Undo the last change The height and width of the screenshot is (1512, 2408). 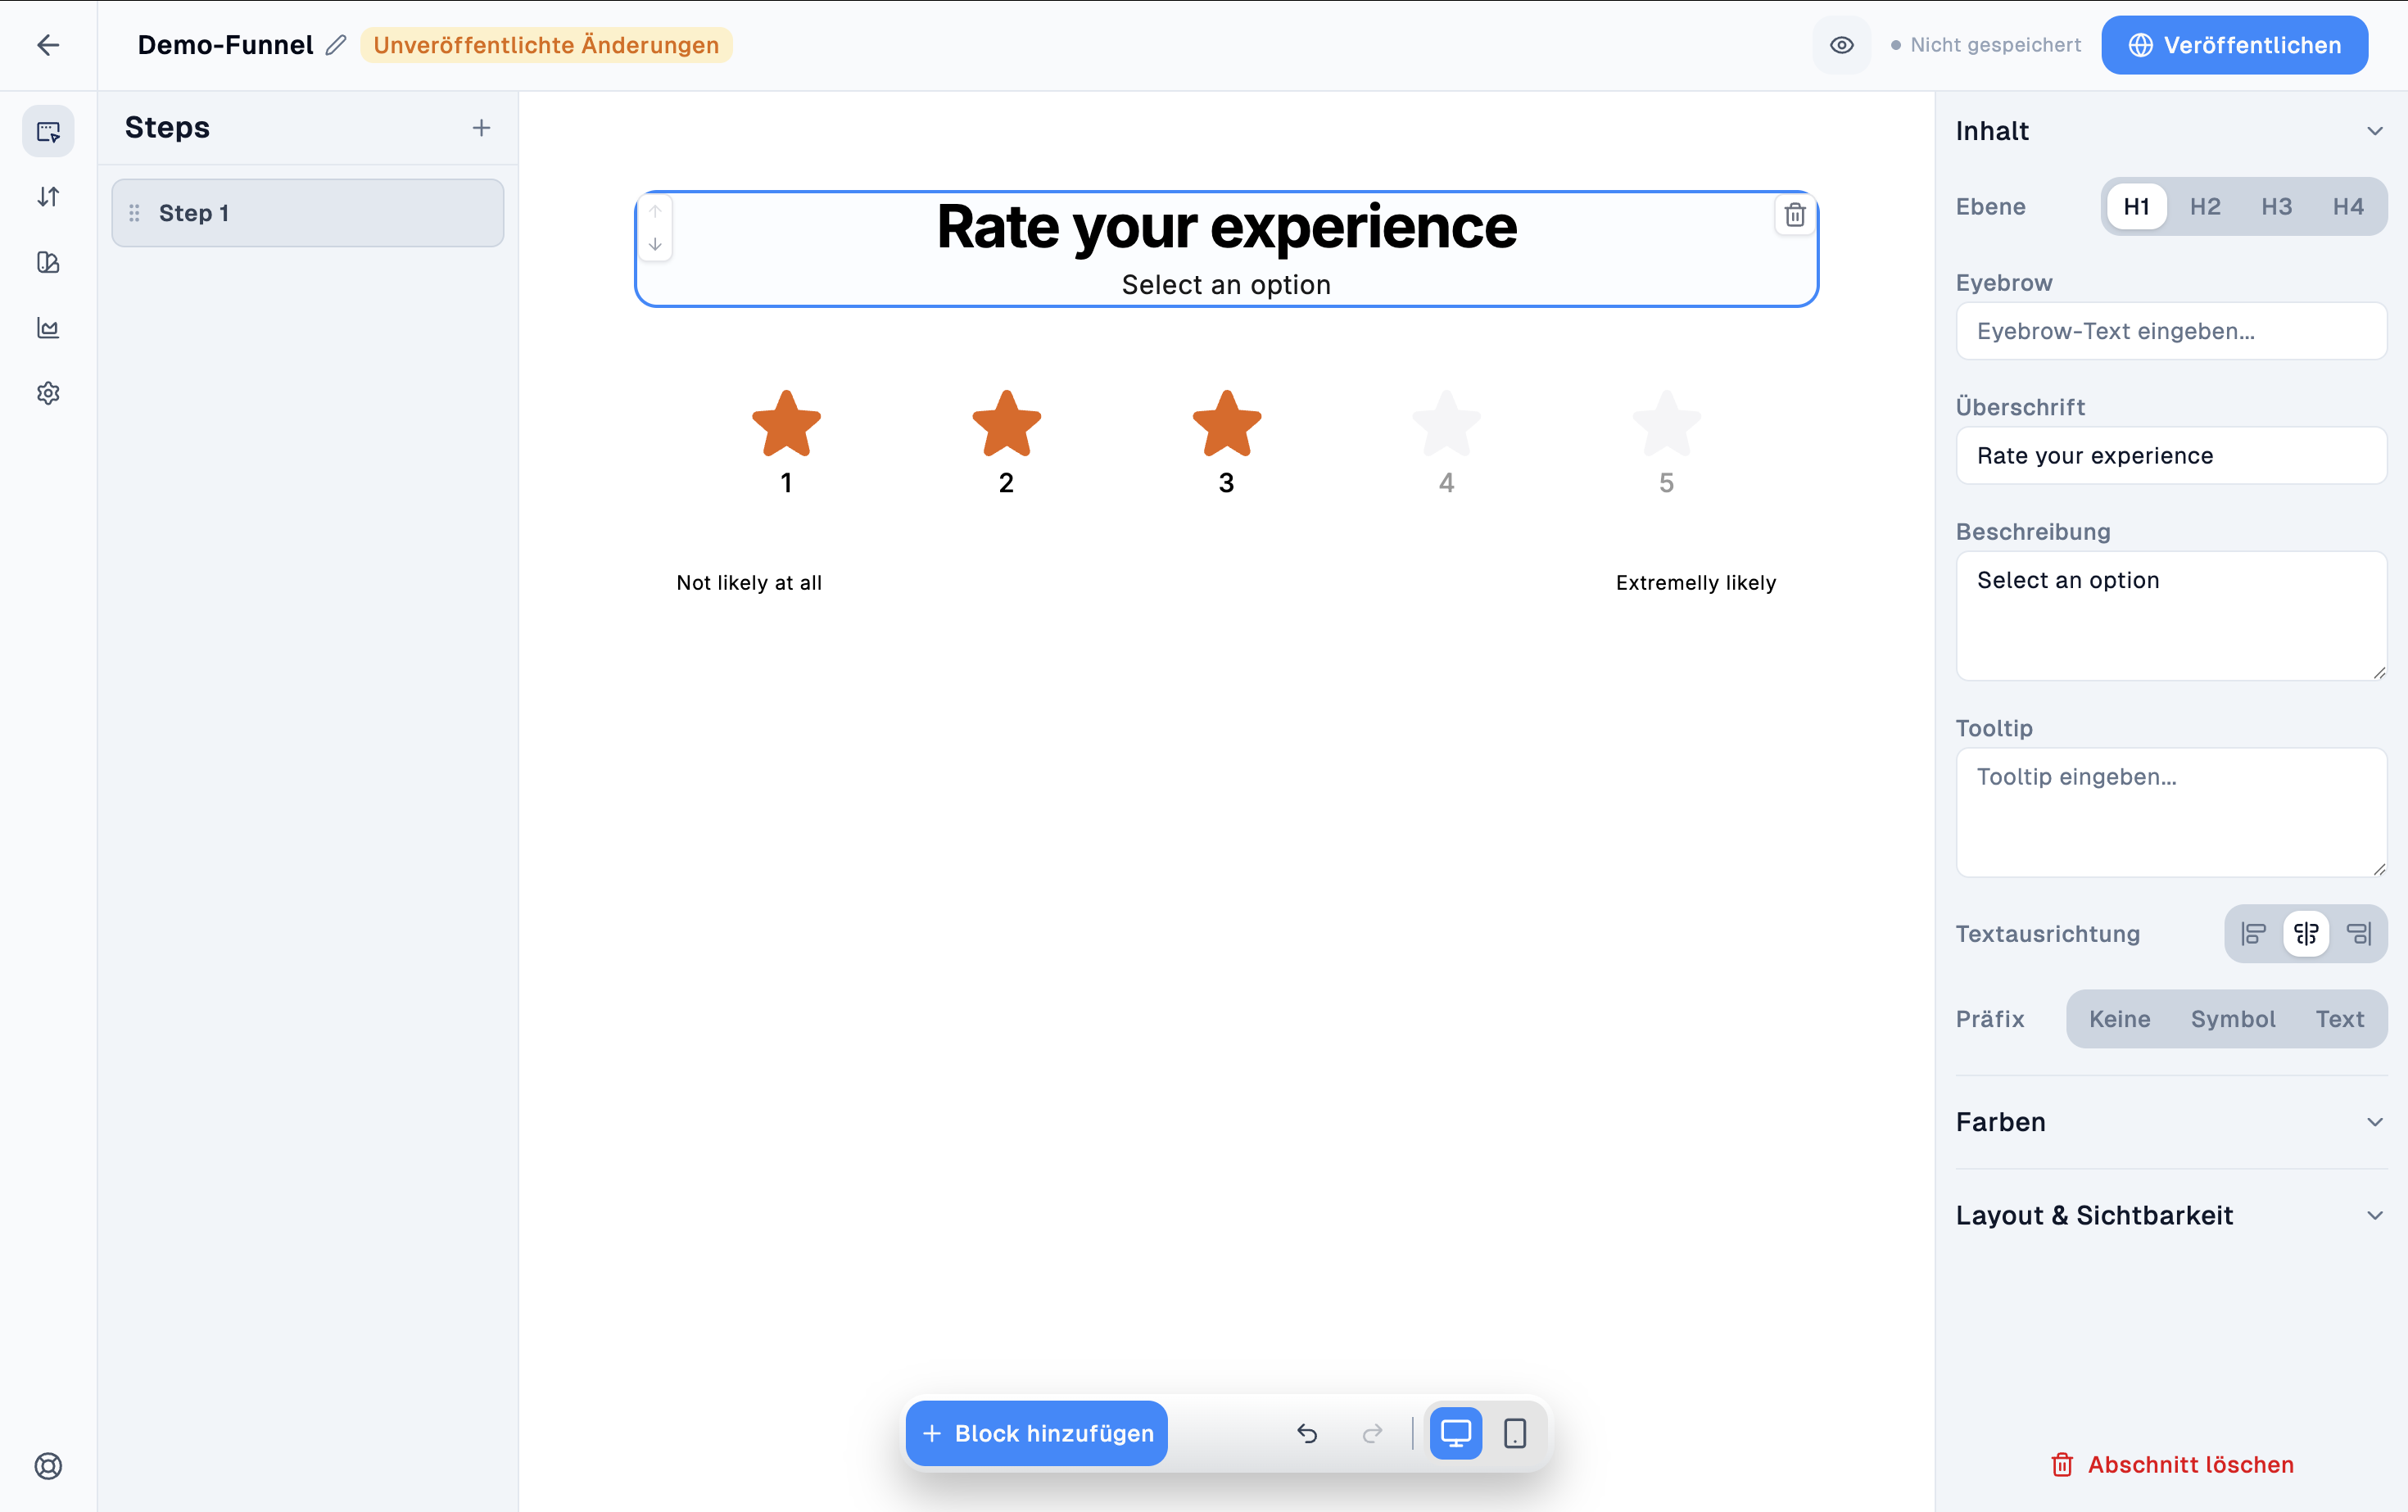pos(1306,1433)
